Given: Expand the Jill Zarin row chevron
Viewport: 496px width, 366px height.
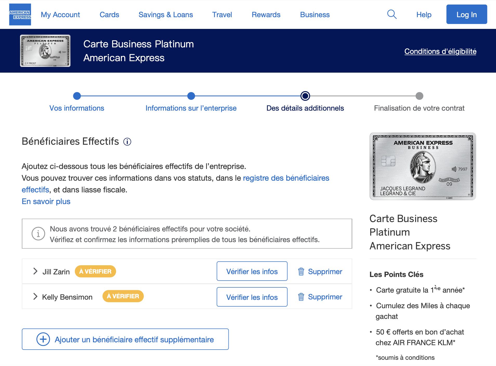Looking at the screenshot, I should 35,271.
